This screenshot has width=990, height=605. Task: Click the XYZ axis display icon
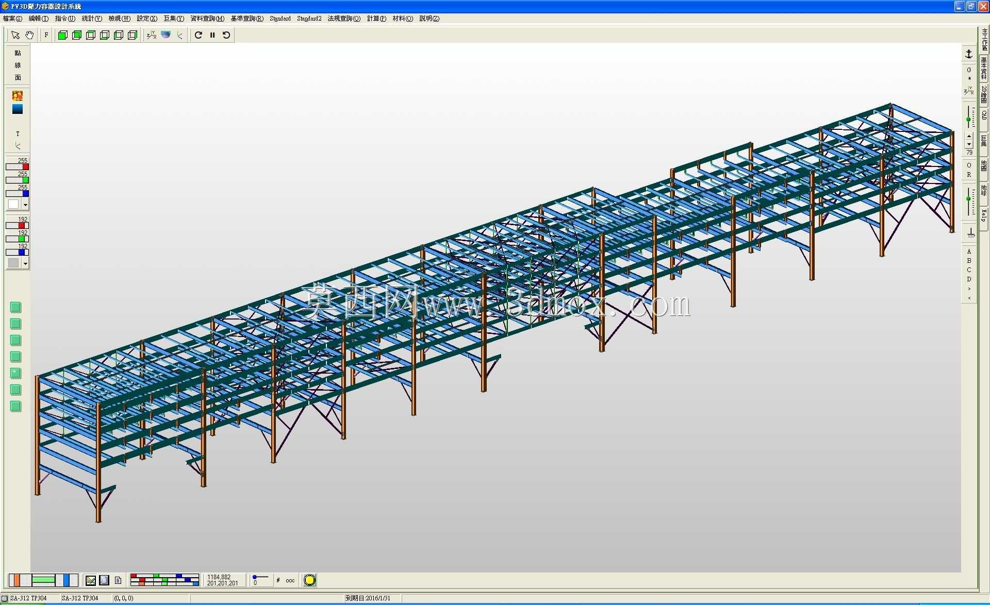(151, 35)
